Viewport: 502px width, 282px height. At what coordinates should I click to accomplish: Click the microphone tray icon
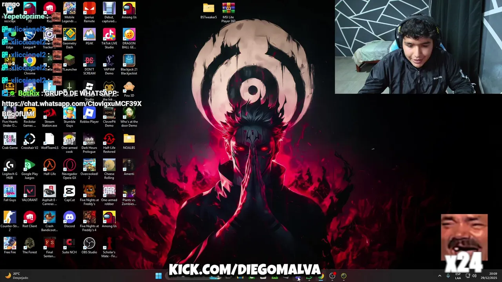tap(448, 276)
